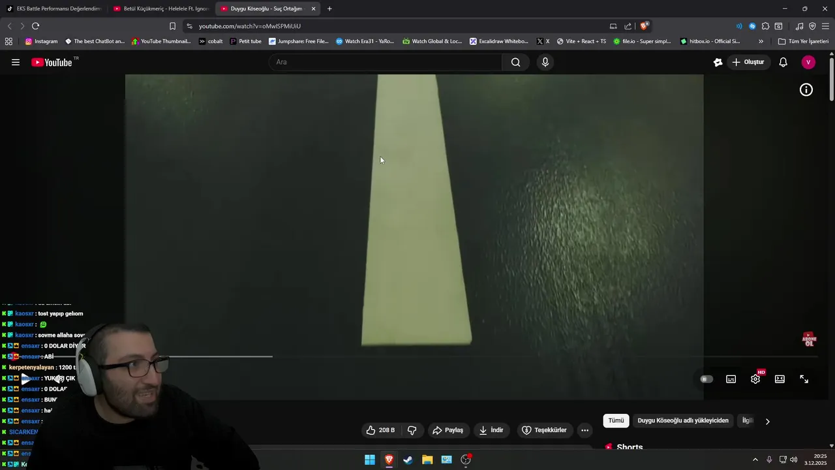
Task: Open the hitbox.io bookmark
Action: 710,41
